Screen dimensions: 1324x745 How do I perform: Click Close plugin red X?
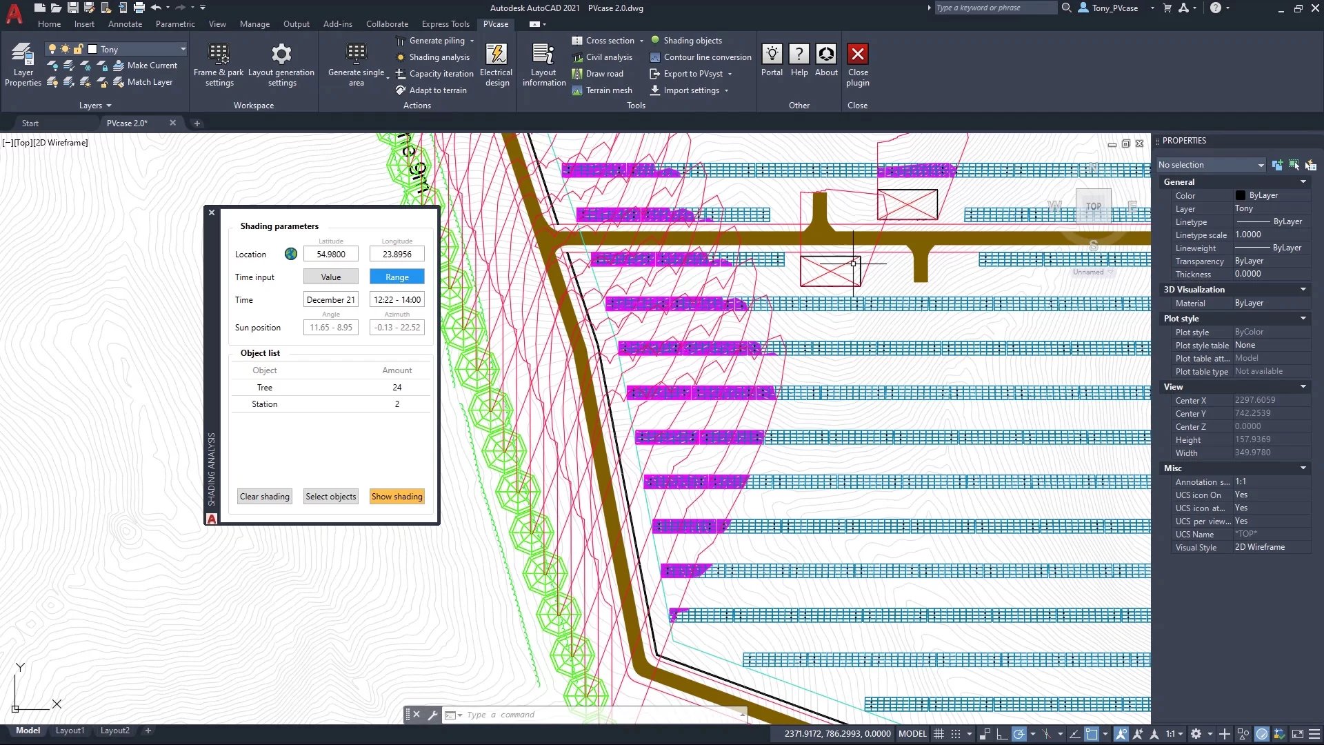pyautogui.click(x=858, y=54)
